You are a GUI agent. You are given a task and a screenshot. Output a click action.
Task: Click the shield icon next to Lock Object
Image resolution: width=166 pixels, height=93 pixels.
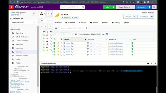pyautogui.click(x=152, y=17)
